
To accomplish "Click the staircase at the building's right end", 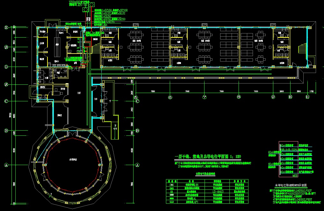I will click(x=301, y=50).
